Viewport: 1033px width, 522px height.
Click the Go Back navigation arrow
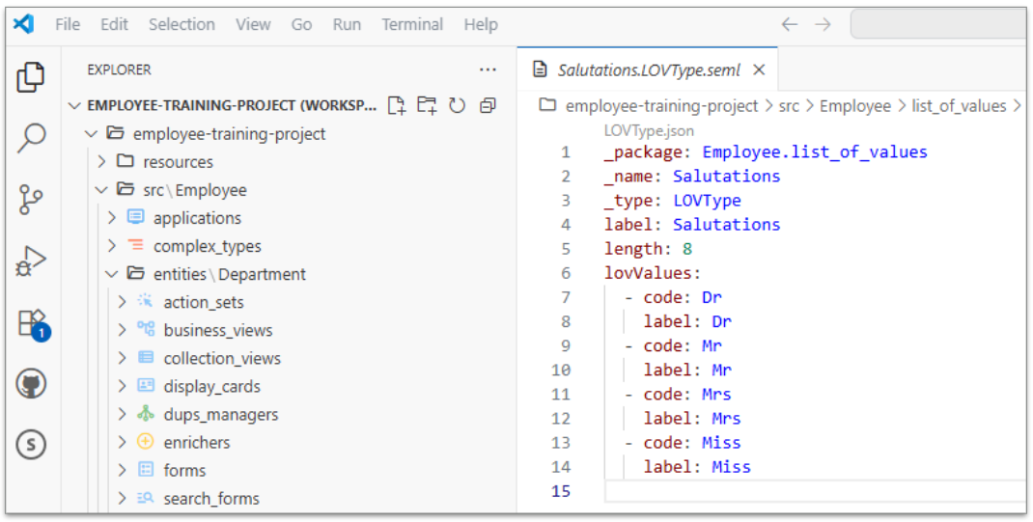coord(789,24)
